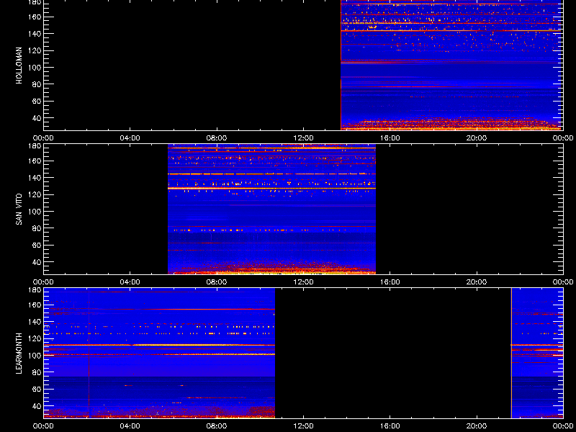Click the orange vertical line in Learmonth panel
The image size is (576, 432).
click(511, 354)
